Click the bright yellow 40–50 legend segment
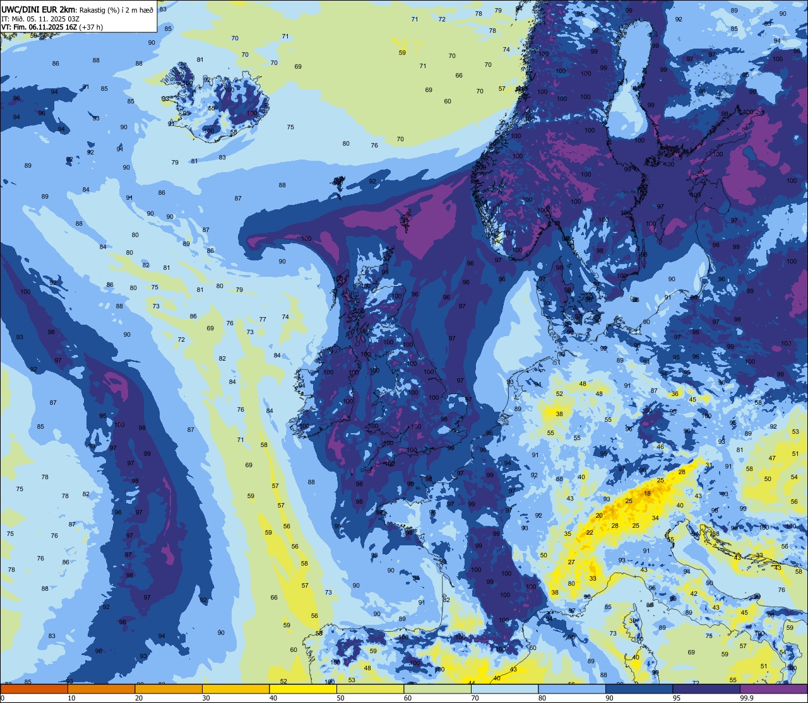The width and height of the screenshot is (808, 703). [303, 688]
